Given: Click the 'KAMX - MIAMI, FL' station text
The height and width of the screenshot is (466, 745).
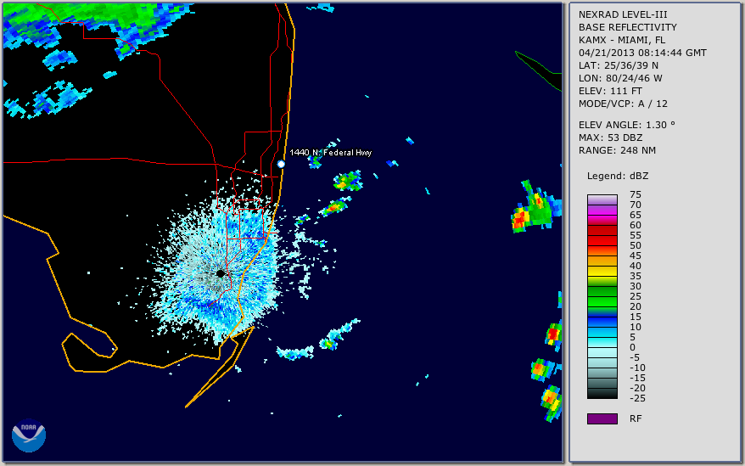Looking at the screenshot, I should [622, 40].
